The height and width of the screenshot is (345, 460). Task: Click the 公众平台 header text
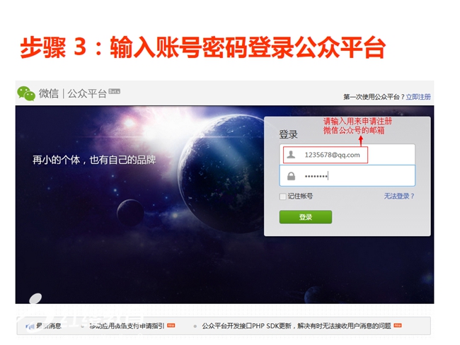[87, 94]
